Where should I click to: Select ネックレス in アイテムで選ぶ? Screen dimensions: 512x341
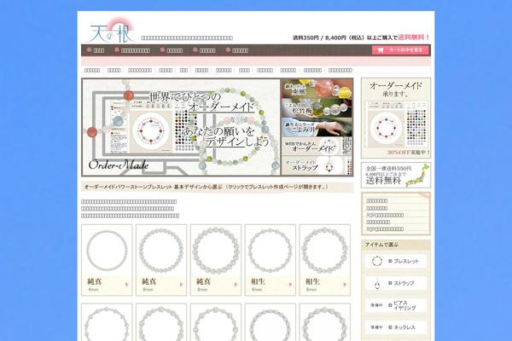pos(396,327)
